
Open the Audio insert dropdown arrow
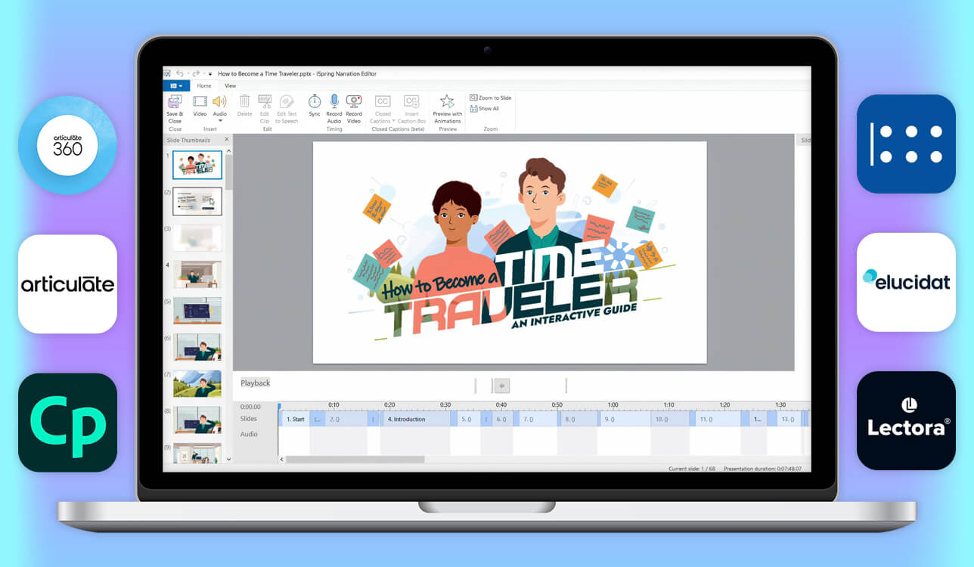pyautogui.click(x=220, y=121)
